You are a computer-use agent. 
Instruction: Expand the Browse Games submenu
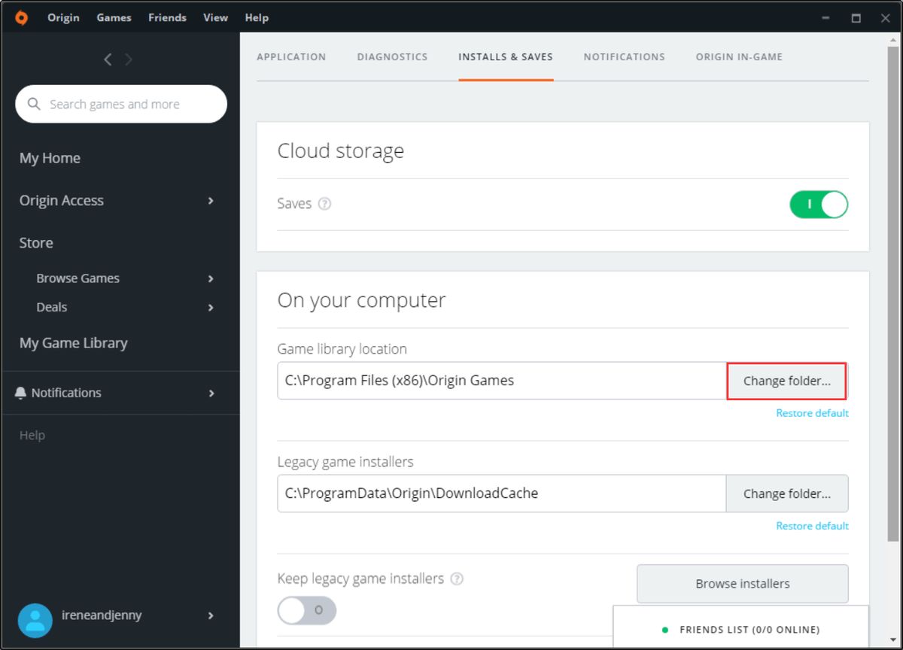coord(211,278)
